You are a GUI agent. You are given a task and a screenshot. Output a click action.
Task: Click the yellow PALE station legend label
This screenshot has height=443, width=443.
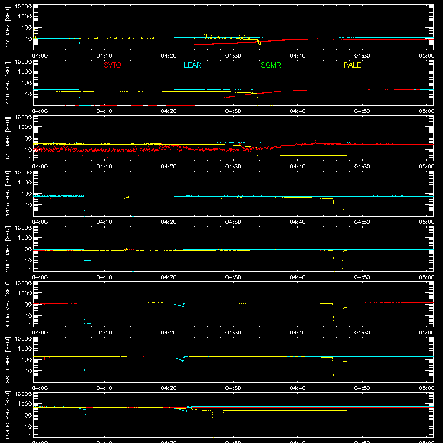click(x=352, y=65)
